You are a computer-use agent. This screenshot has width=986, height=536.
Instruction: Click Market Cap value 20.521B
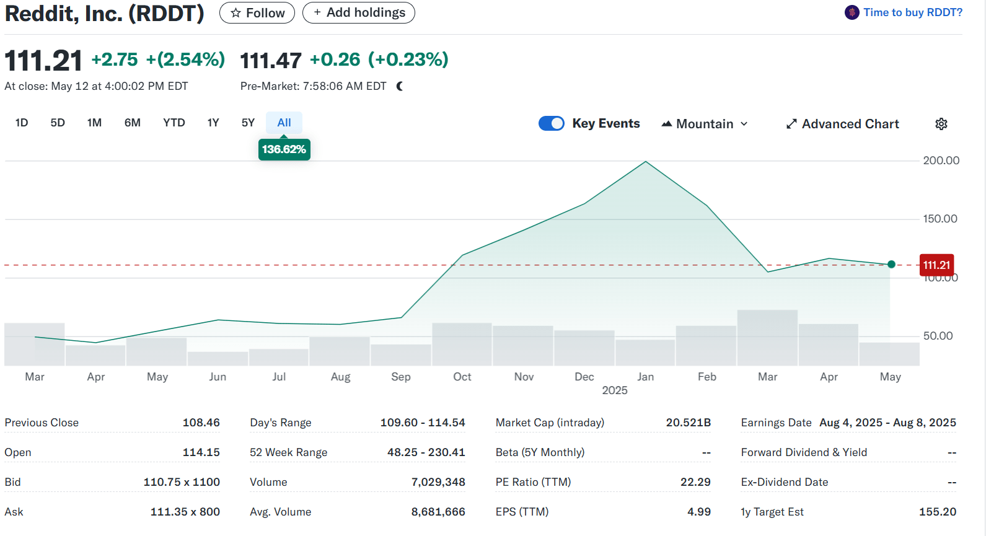[689, 423]
